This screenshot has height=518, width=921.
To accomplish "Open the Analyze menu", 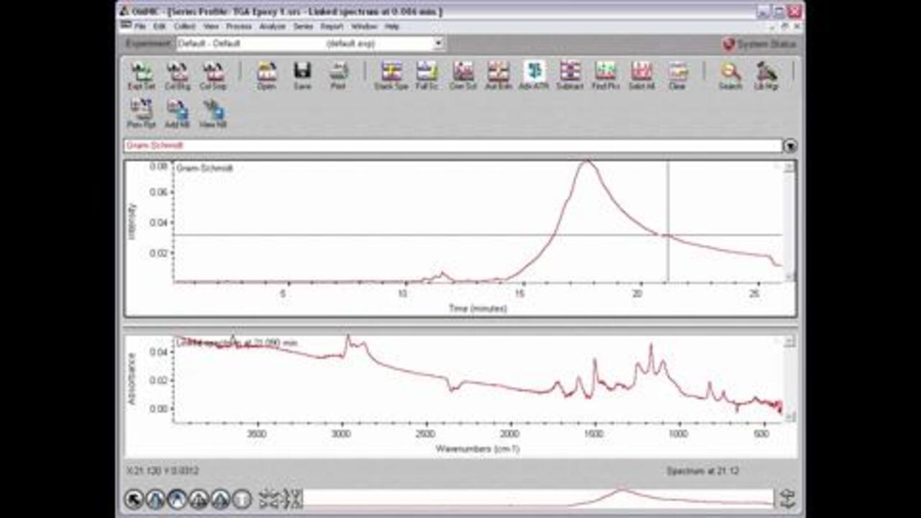I will tap(272, 27).
